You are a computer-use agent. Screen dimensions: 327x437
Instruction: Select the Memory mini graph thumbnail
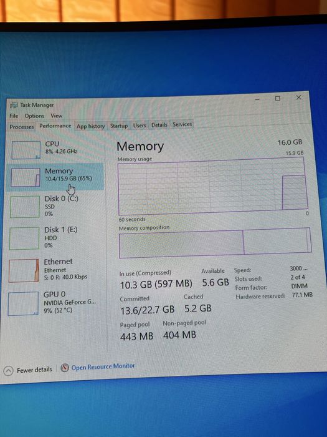(x=26, y=177)
